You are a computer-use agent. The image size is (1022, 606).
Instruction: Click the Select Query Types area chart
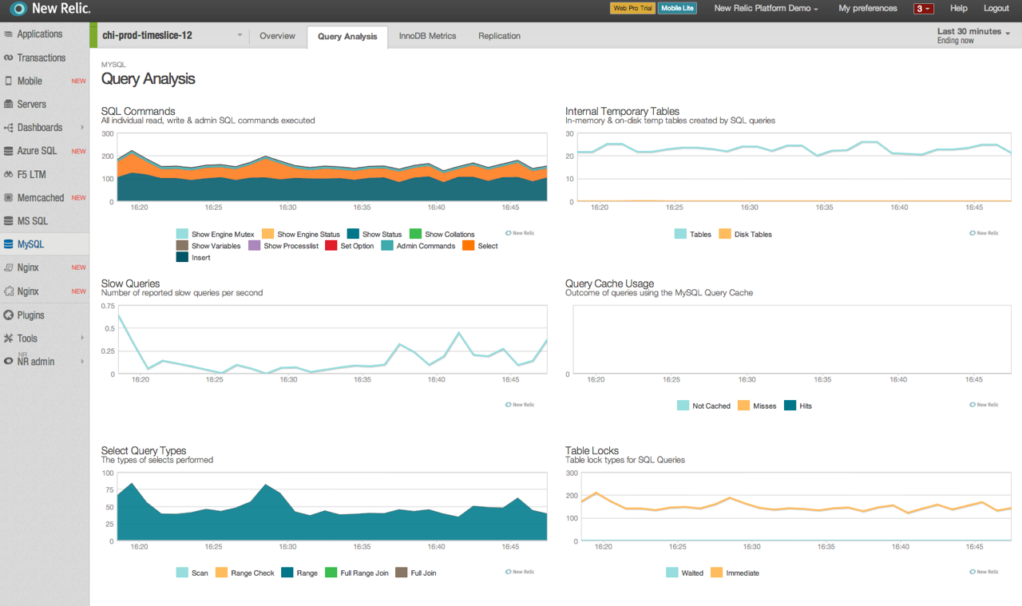(x=332, y=507)
